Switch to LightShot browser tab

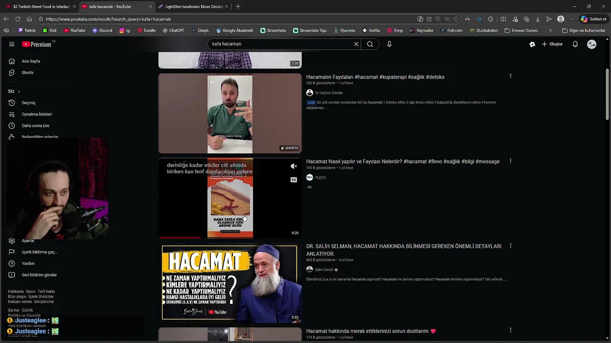click(x=194, y=7)
